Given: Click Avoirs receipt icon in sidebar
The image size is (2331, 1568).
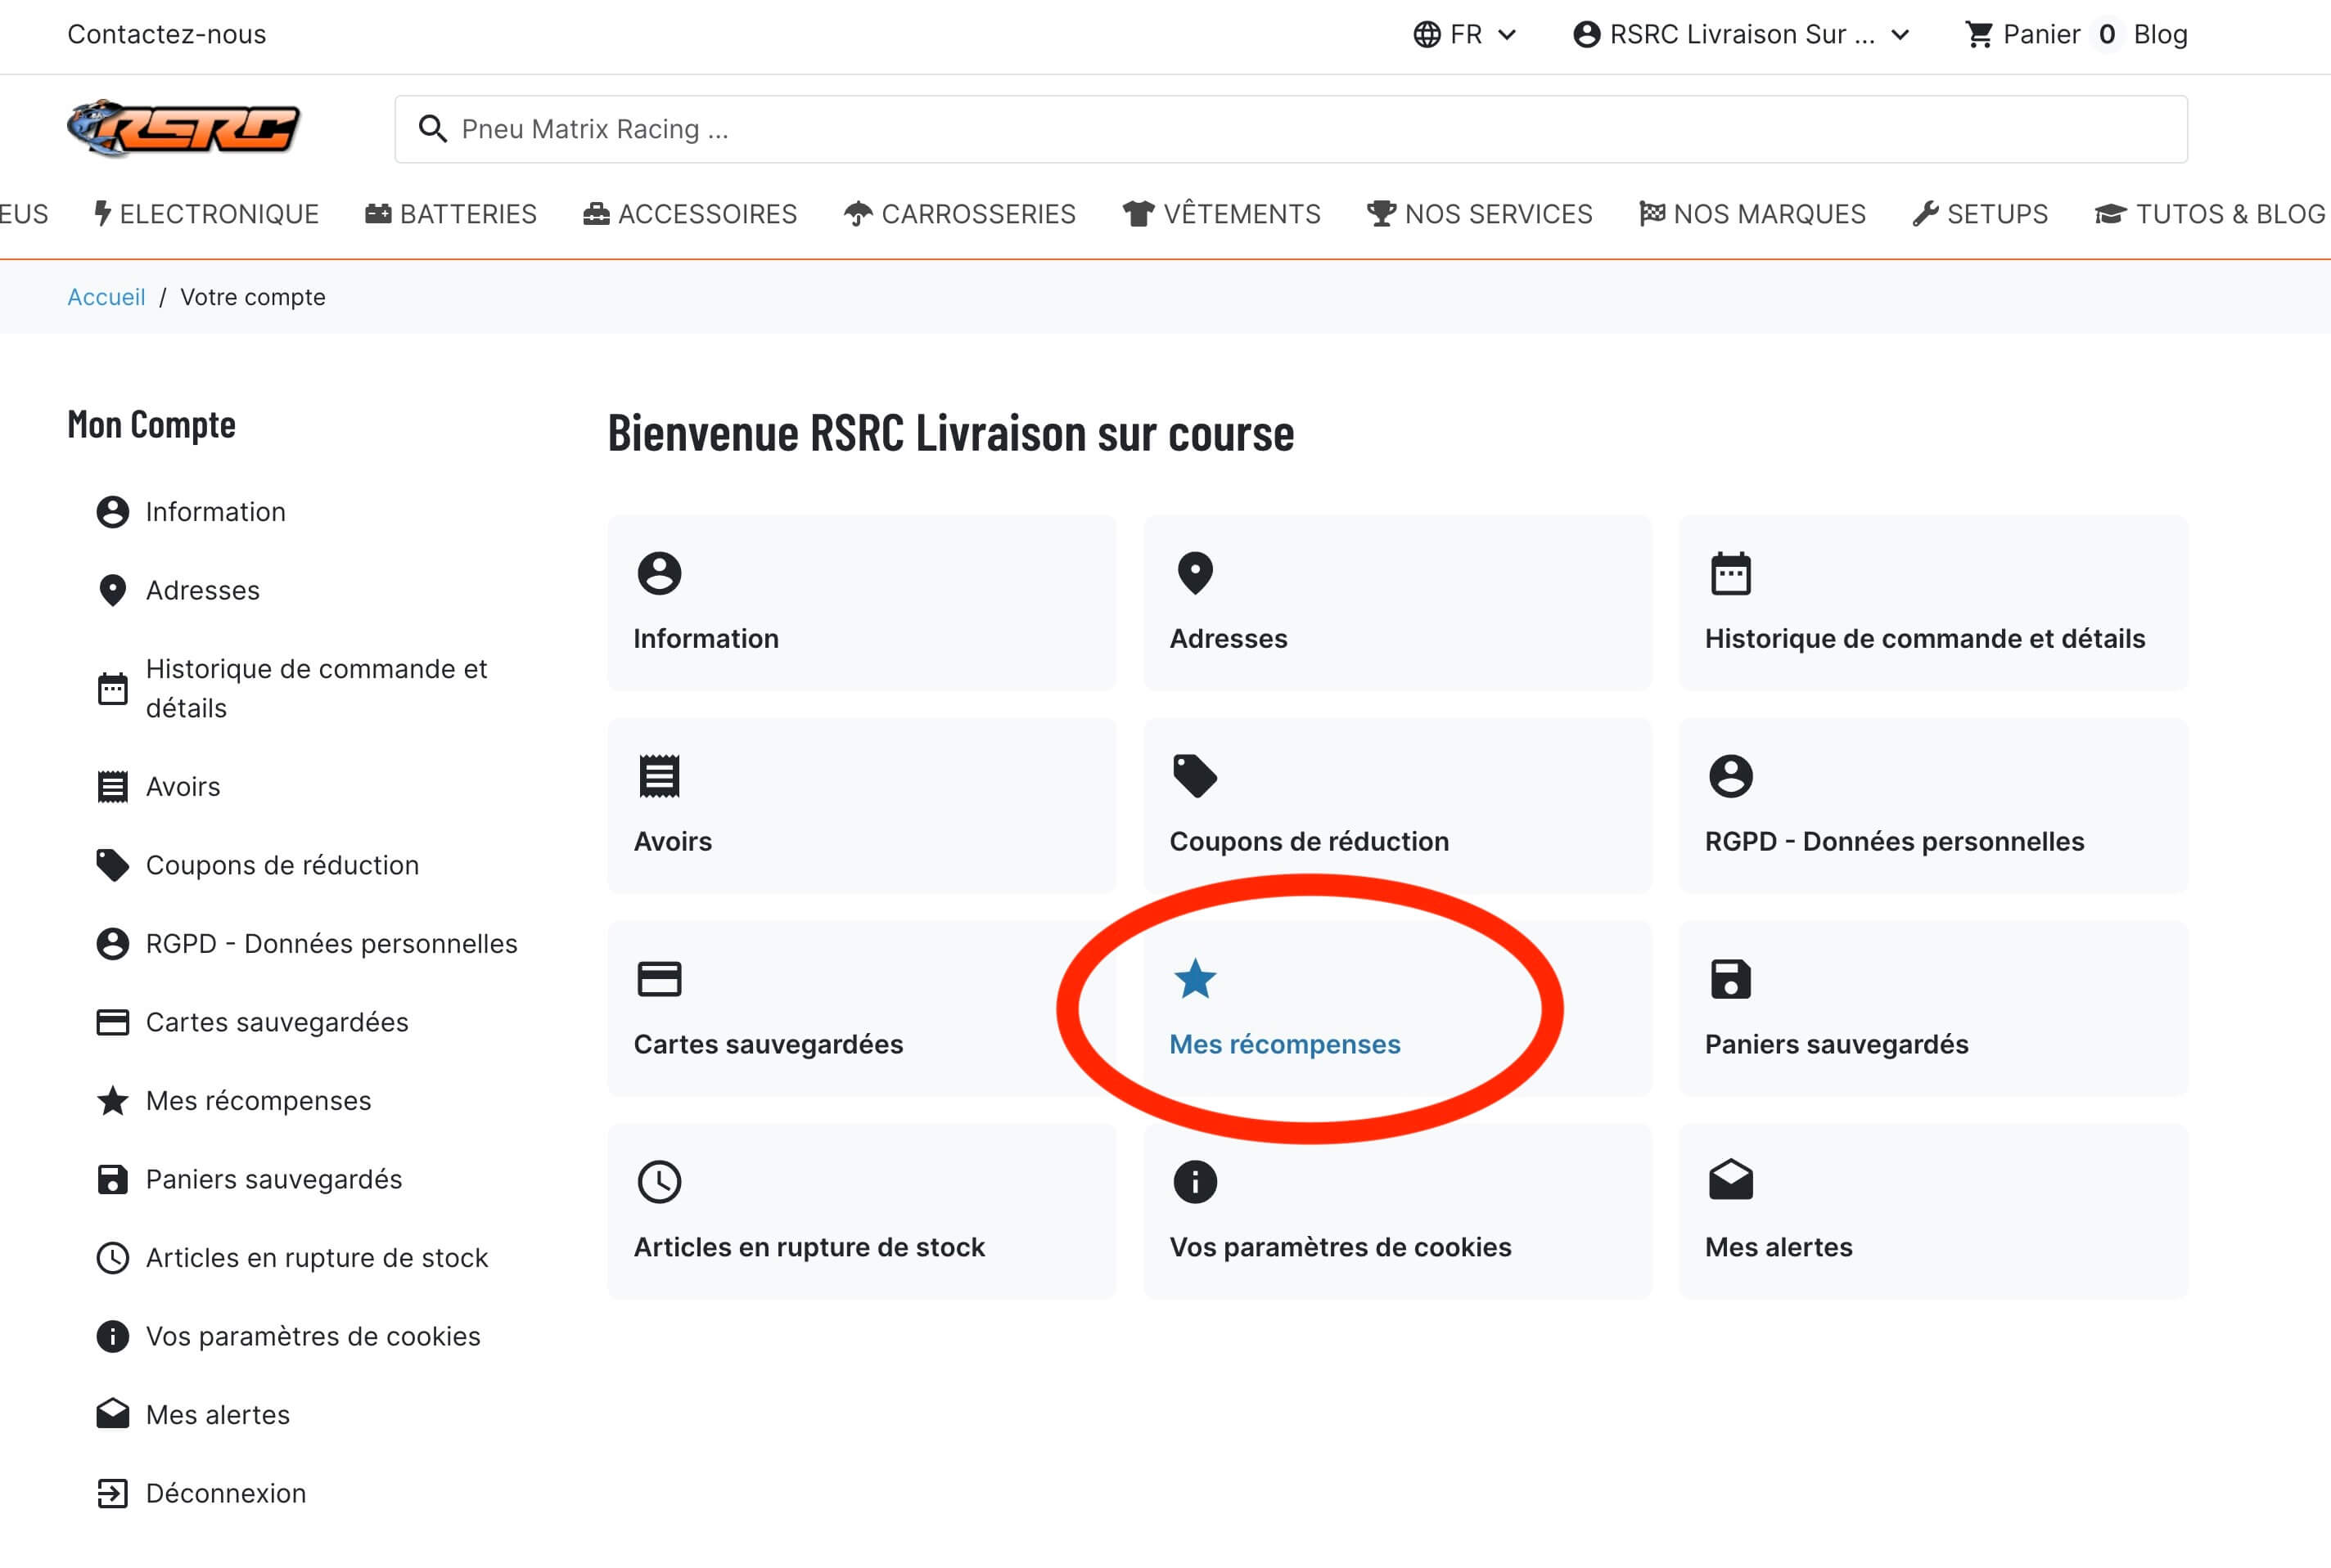Looking at the screenshot, I should (113, 787).
